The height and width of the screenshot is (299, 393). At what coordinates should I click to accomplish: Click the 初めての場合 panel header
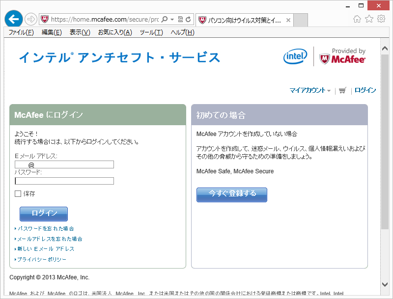[280, 115]
